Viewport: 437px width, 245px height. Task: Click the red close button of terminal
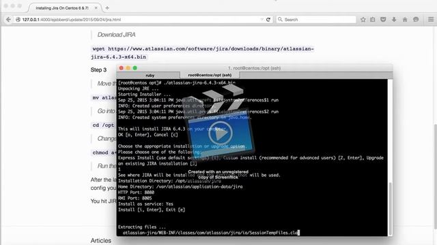tap(122, 68)
